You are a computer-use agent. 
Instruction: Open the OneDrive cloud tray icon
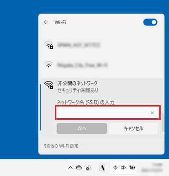(x=79, y=167)
